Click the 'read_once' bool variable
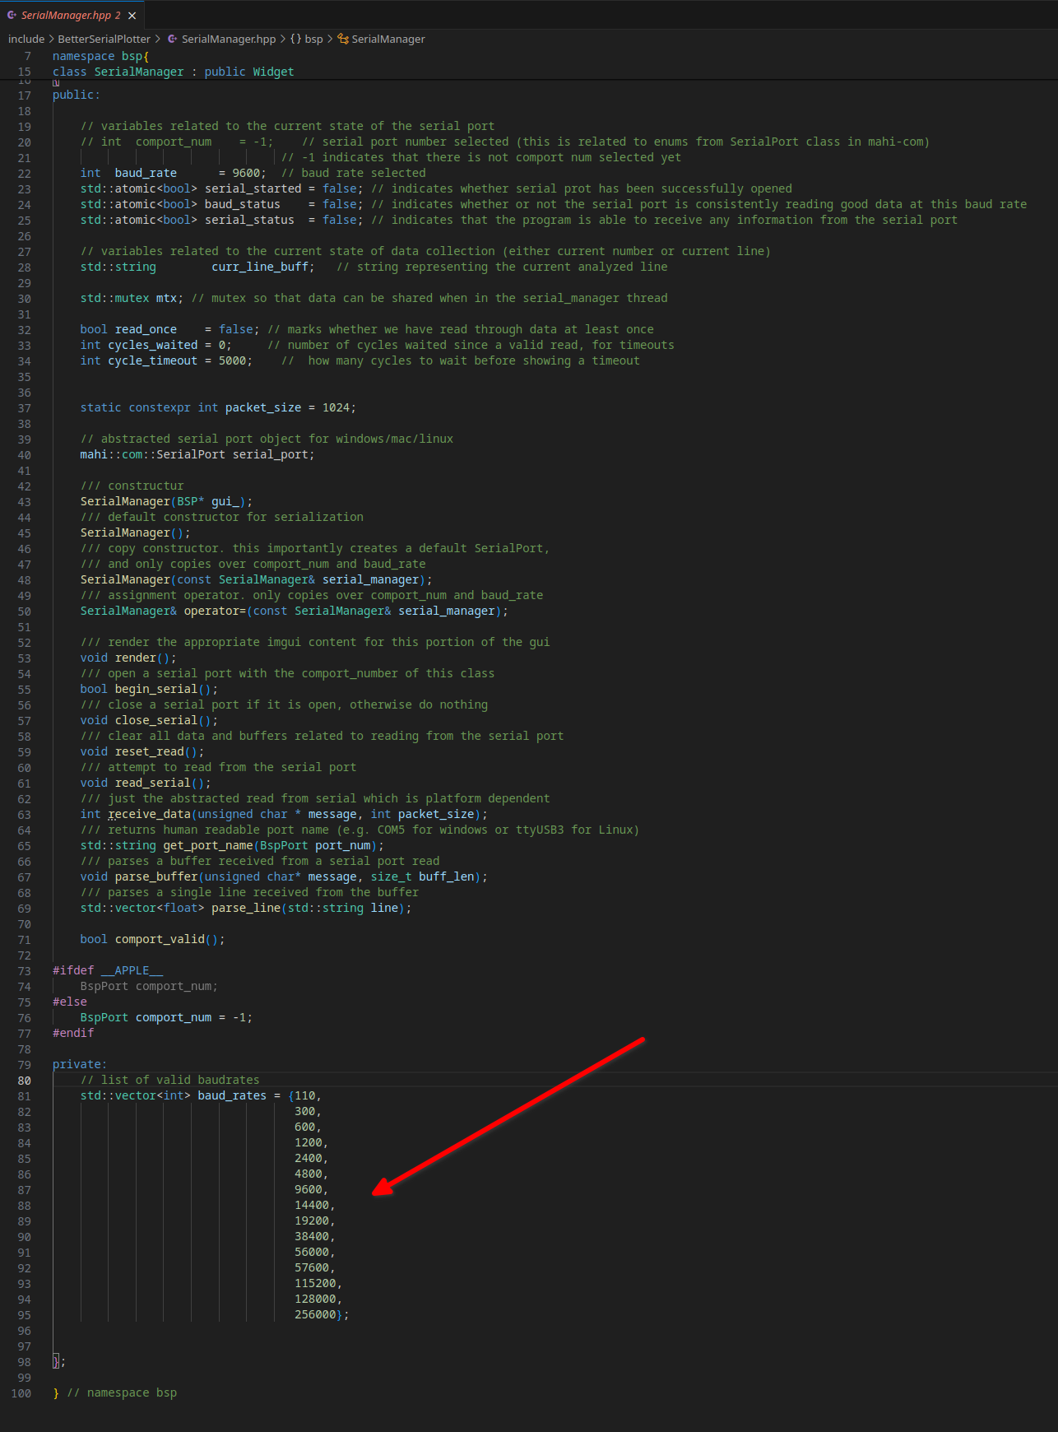Screen dimensions: 1058x1432 (x=146, y=330)
